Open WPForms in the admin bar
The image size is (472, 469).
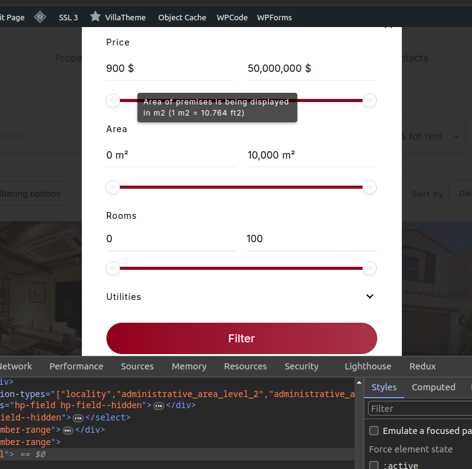(x=274, y=17)
